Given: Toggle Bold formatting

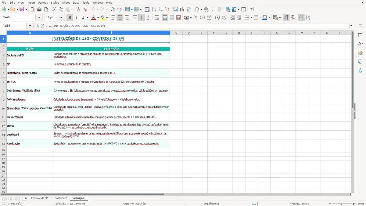Looking at the screenshot, I should coord(70,18).
